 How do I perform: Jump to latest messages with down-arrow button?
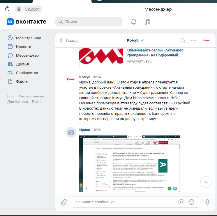point(206,182)
